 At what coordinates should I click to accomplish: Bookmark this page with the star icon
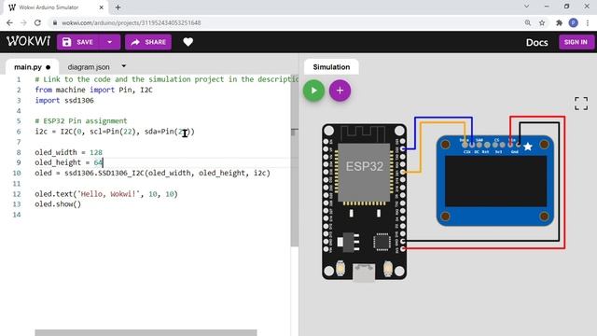coord(542,22)
